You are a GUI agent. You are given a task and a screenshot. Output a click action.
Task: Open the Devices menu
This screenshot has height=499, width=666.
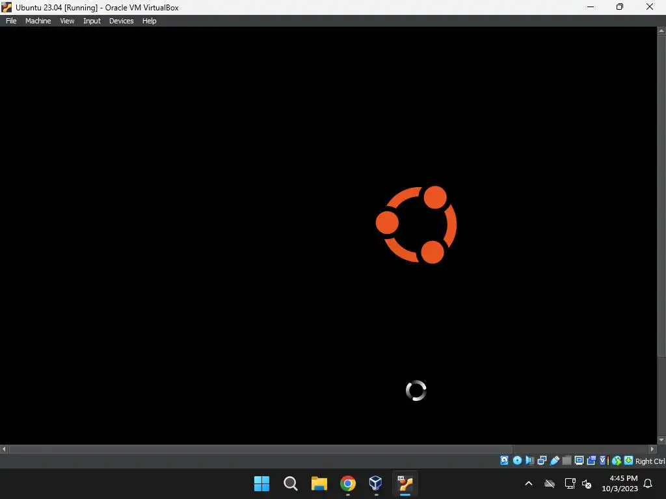tap(121, 21)
